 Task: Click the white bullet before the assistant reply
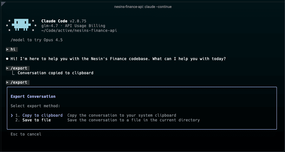[x=7, y=59]
